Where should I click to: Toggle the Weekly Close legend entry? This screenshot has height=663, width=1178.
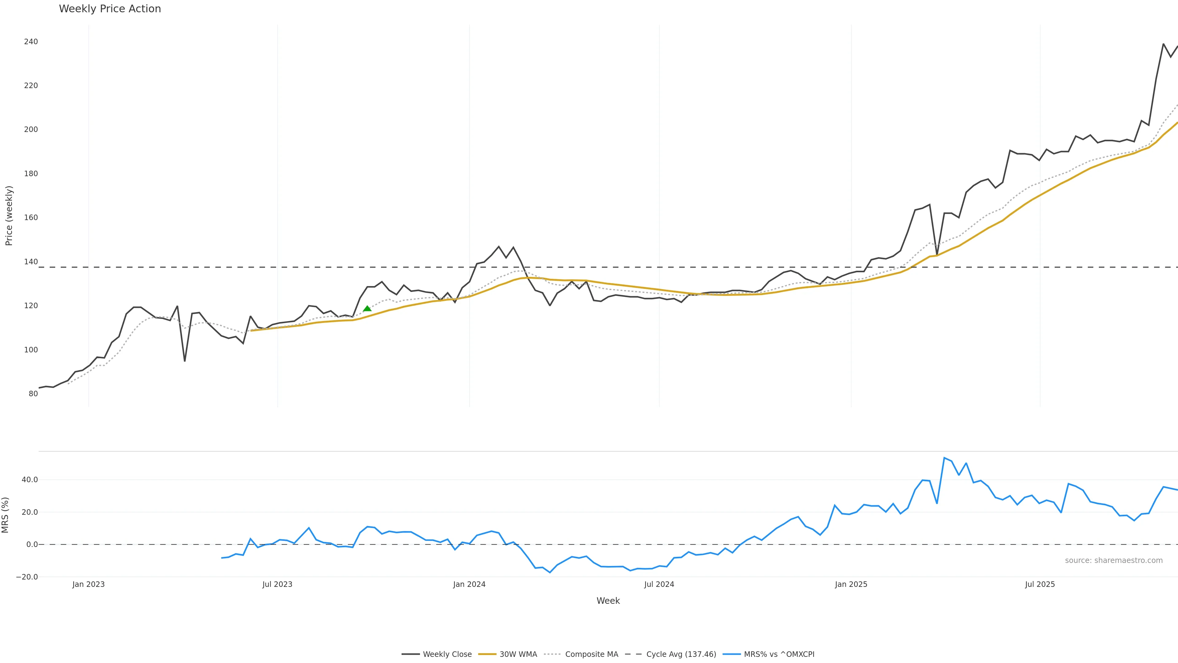click(x=447, y=654)
